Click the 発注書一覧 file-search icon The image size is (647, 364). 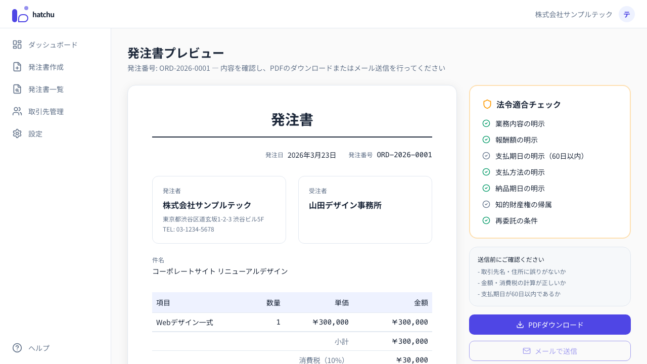coord(17,89)
